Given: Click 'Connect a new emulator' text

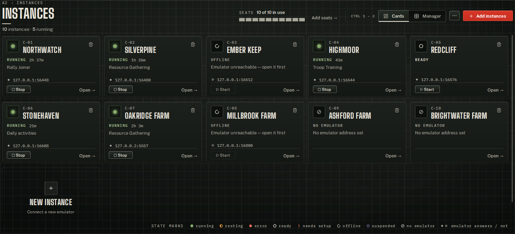Looking at the screenshot, I should tap(51, 212).
